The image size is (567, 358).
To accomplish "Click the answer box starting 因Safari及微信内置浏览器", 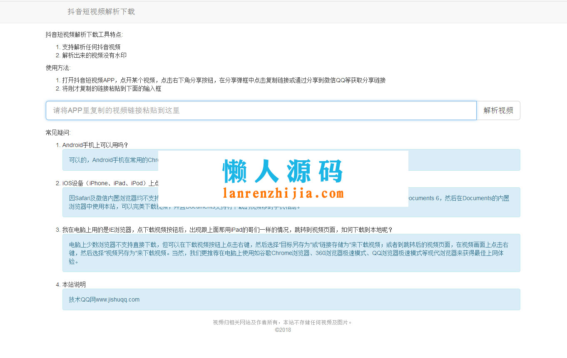I will [291, 202].
